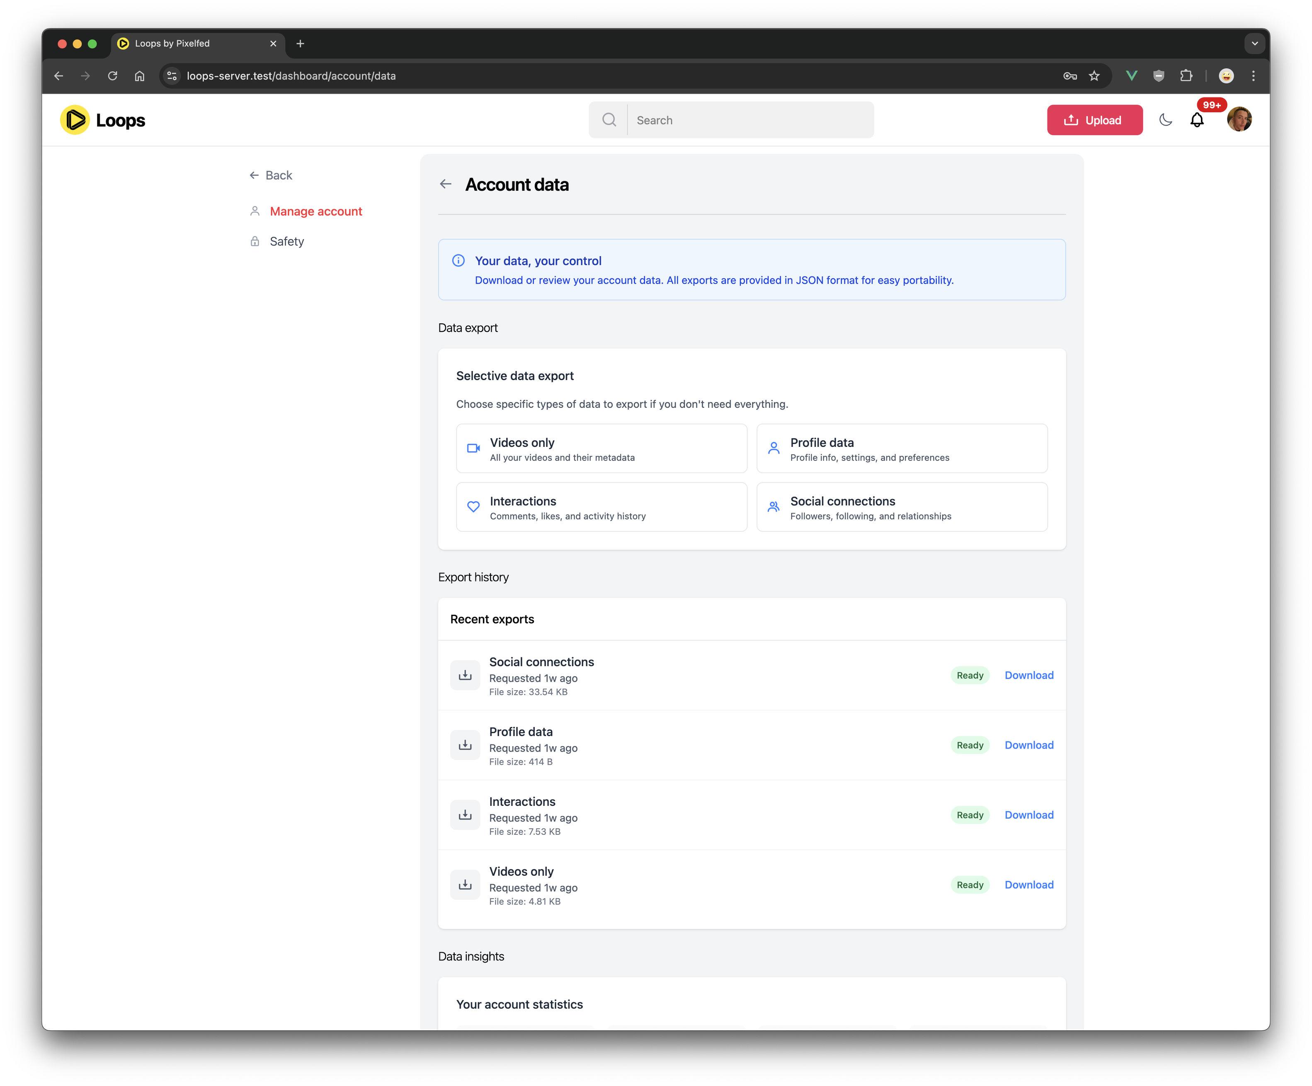Screen dimensions: 1312x1086
Task: Open the password key icon
Action: [1070, 75]
